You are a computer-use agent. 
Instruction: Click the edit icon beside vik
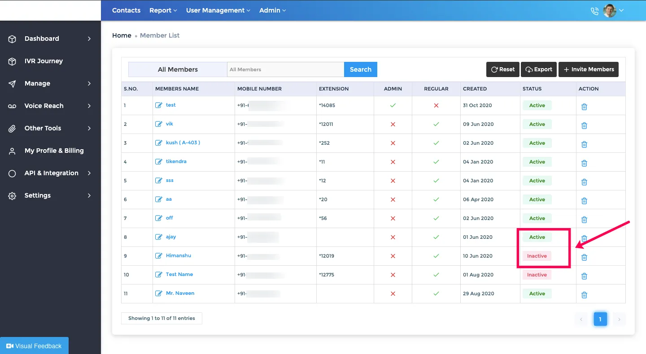coord(159,124)
